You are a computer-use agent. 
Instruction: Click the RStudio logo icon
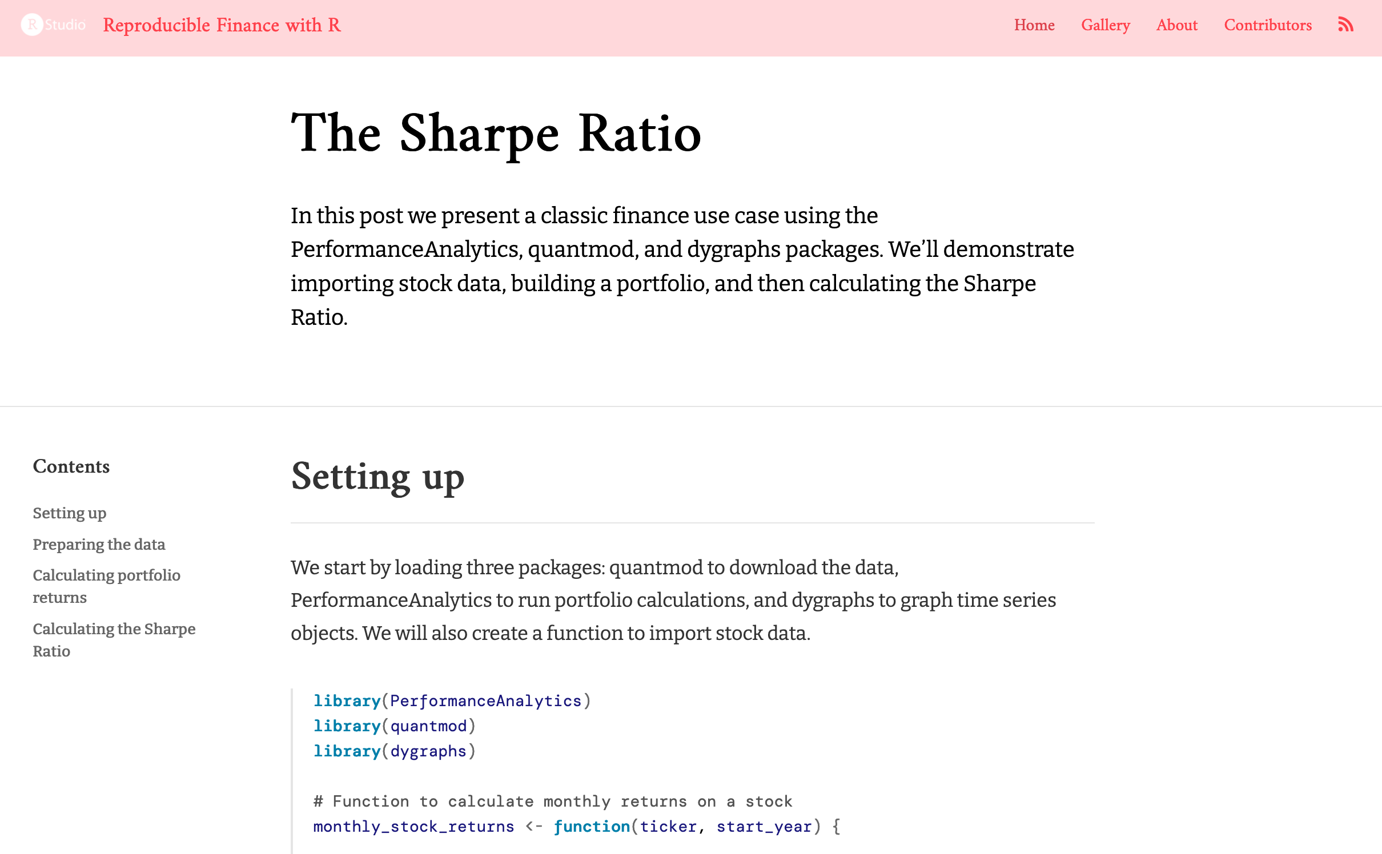point(53,25)
